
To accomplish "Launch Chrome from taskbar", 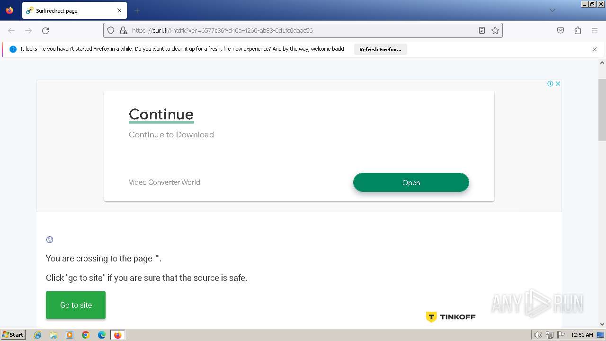I will click(x=86, y=335).
